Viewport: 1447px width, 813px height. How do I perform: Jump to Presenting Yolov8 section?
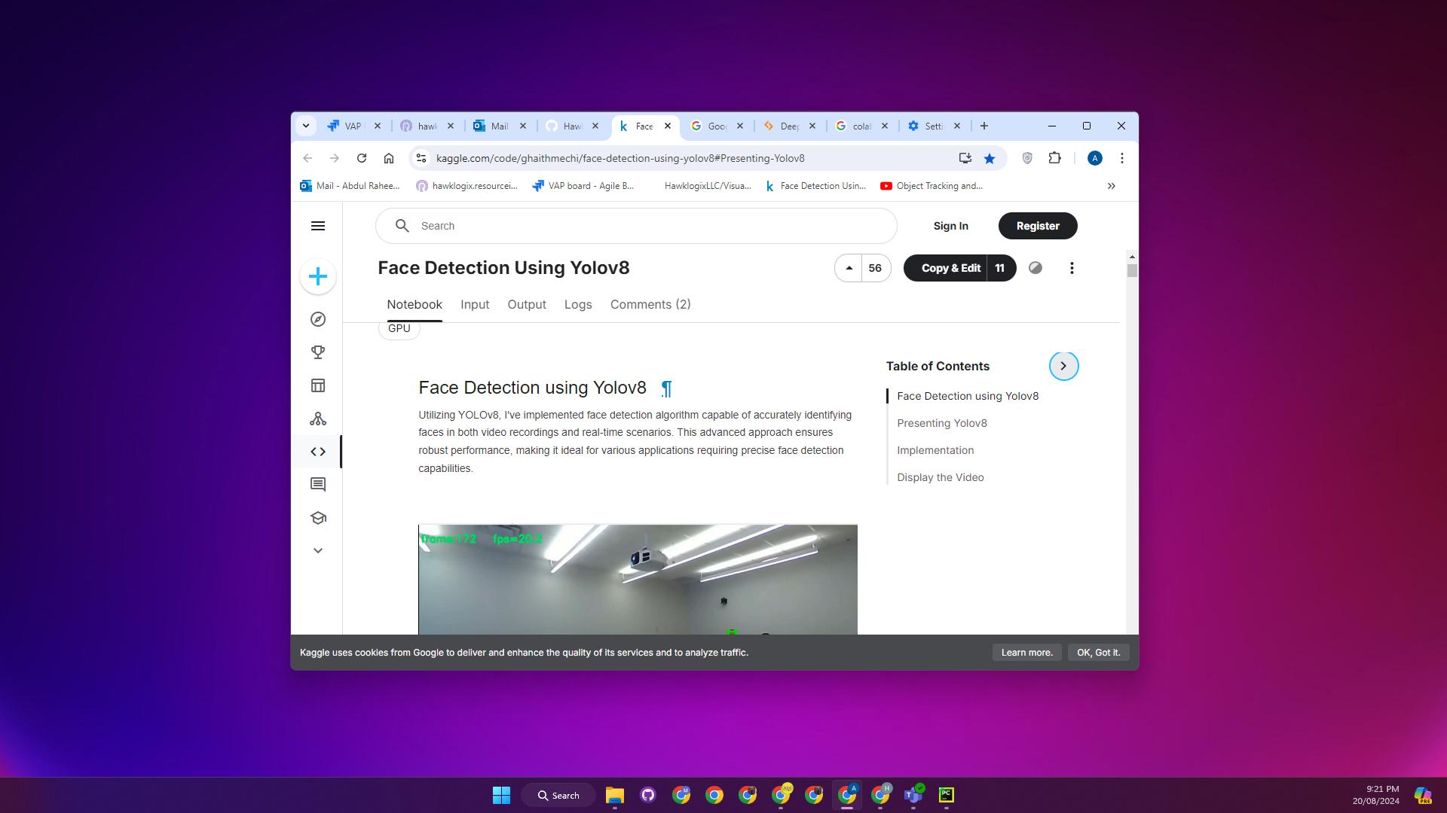click(942, 423)
